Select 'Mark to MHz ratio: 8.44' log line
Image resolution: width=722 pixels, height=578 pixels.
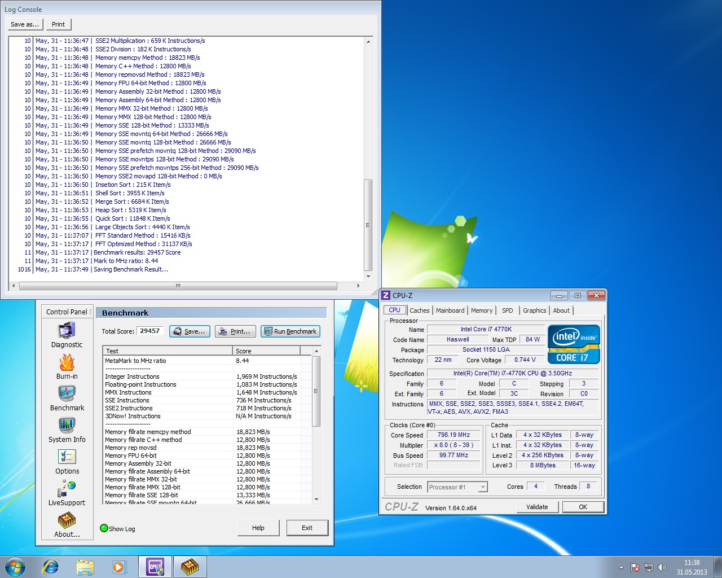(x=126, y=261)
